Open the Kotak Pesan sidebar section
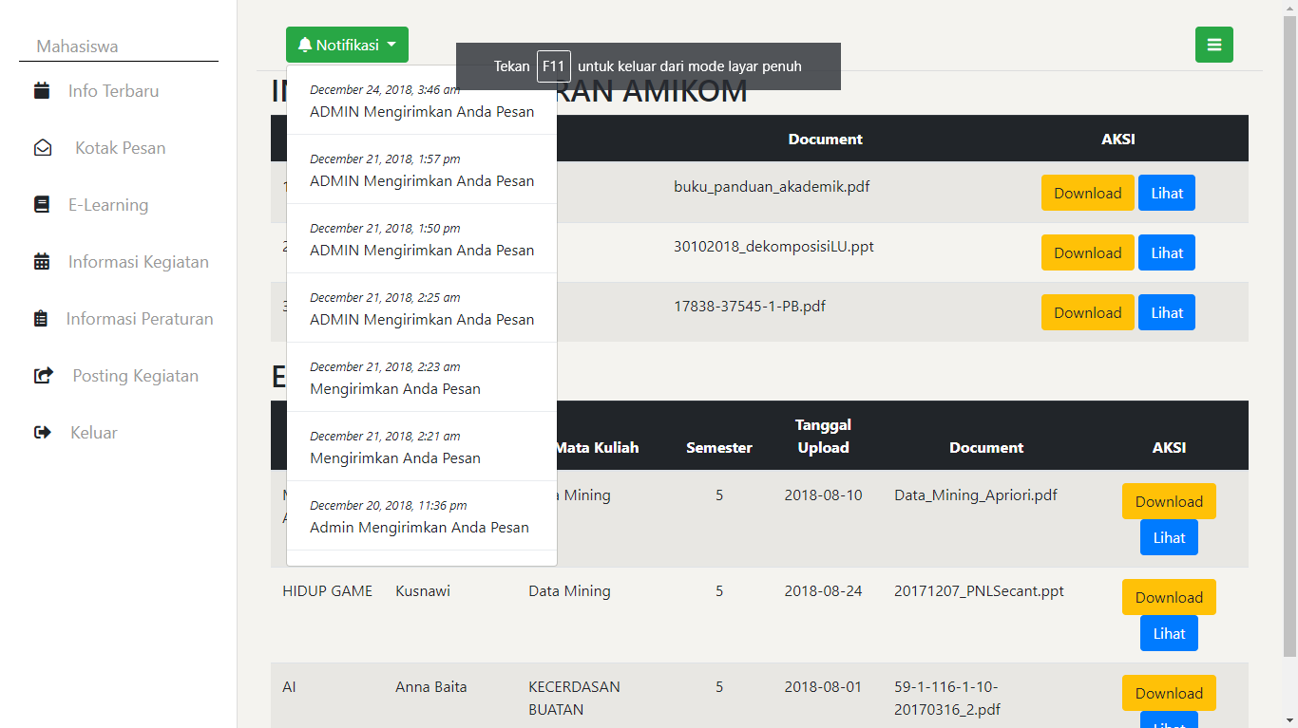Image resolution: width=1298 pixels, height=728 pixels. [x=120, y=147]
